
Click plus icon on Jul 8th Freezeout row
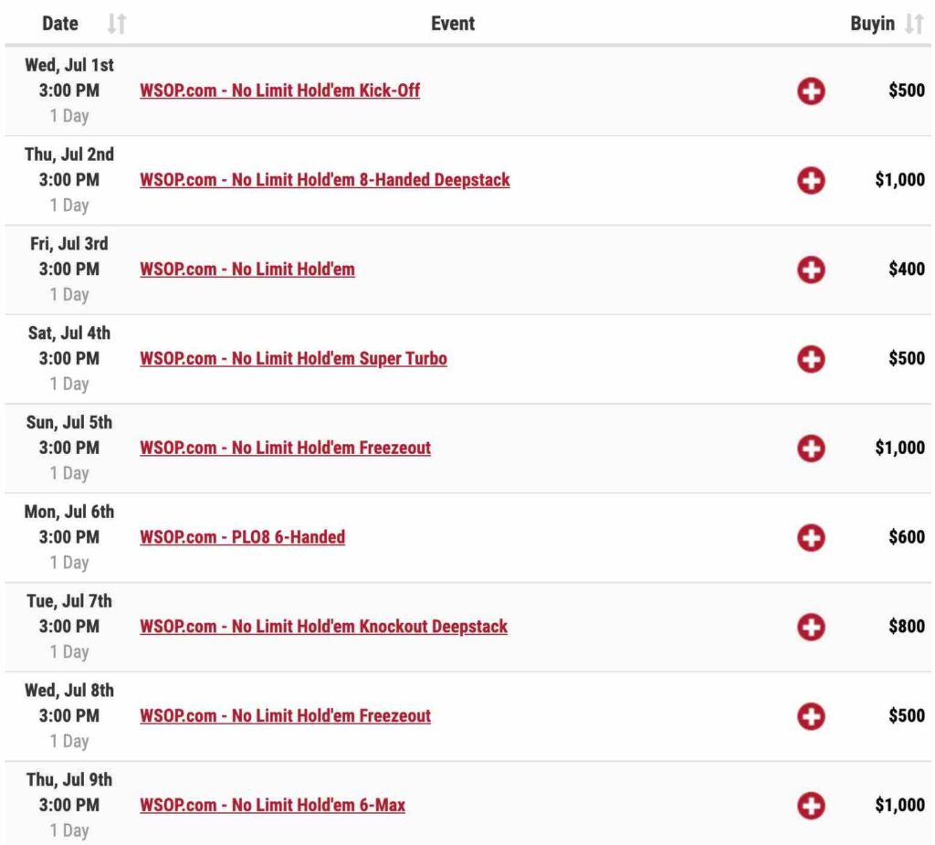coord(811,716)
